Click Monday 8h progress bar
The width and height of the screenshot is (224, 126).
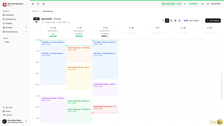click(53, 36)
